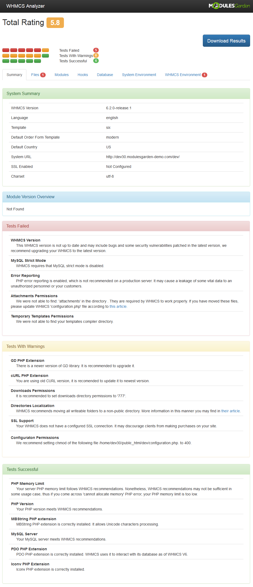Click the 'Configuraton Permissions' warning title
This screenshot has width=253, height=587.
click(x=35, y=438)
